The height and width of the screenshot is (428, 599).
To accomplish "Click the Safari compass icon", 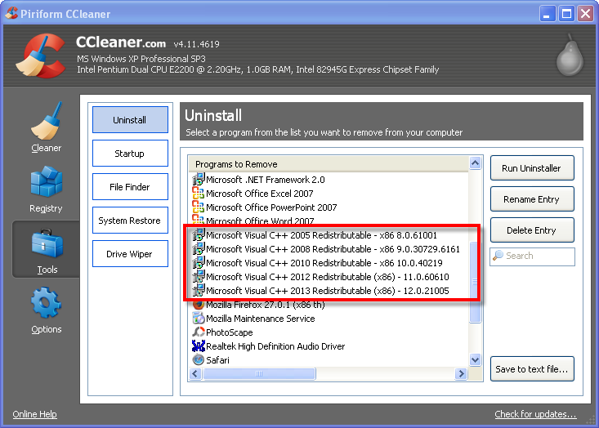I will click(x=199, y=359).
